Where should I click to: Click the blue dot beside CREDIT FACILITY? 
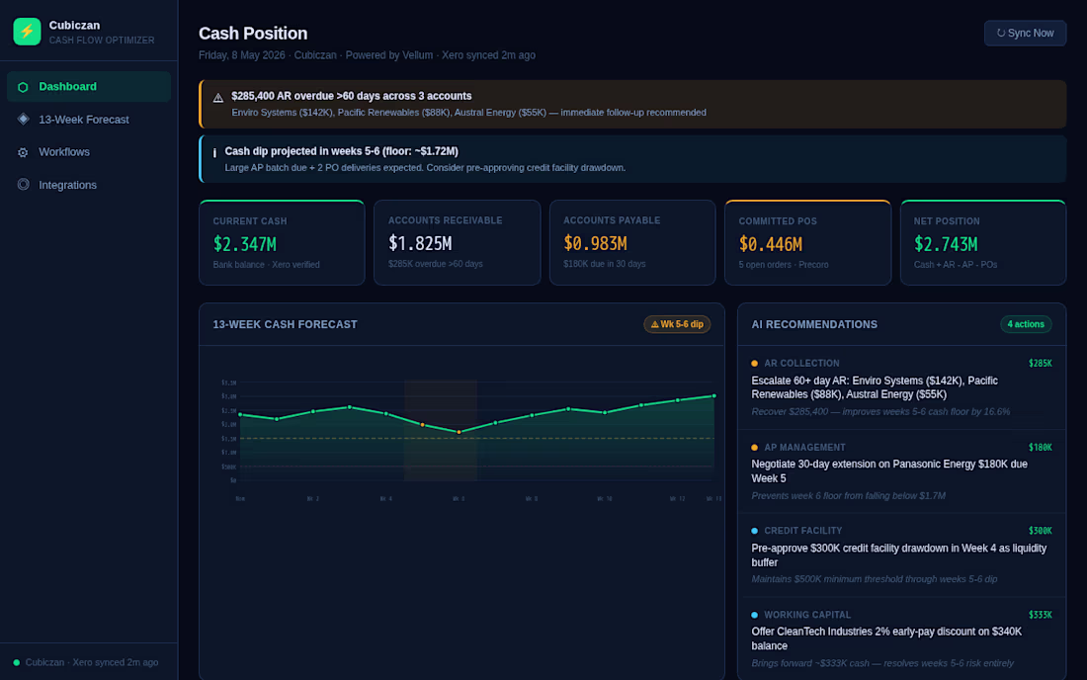click(x=754, y=531)
